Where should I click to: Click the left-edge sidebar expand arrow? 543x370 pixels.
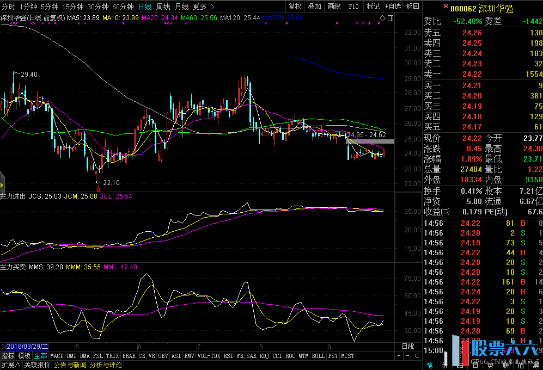(2, 178)
